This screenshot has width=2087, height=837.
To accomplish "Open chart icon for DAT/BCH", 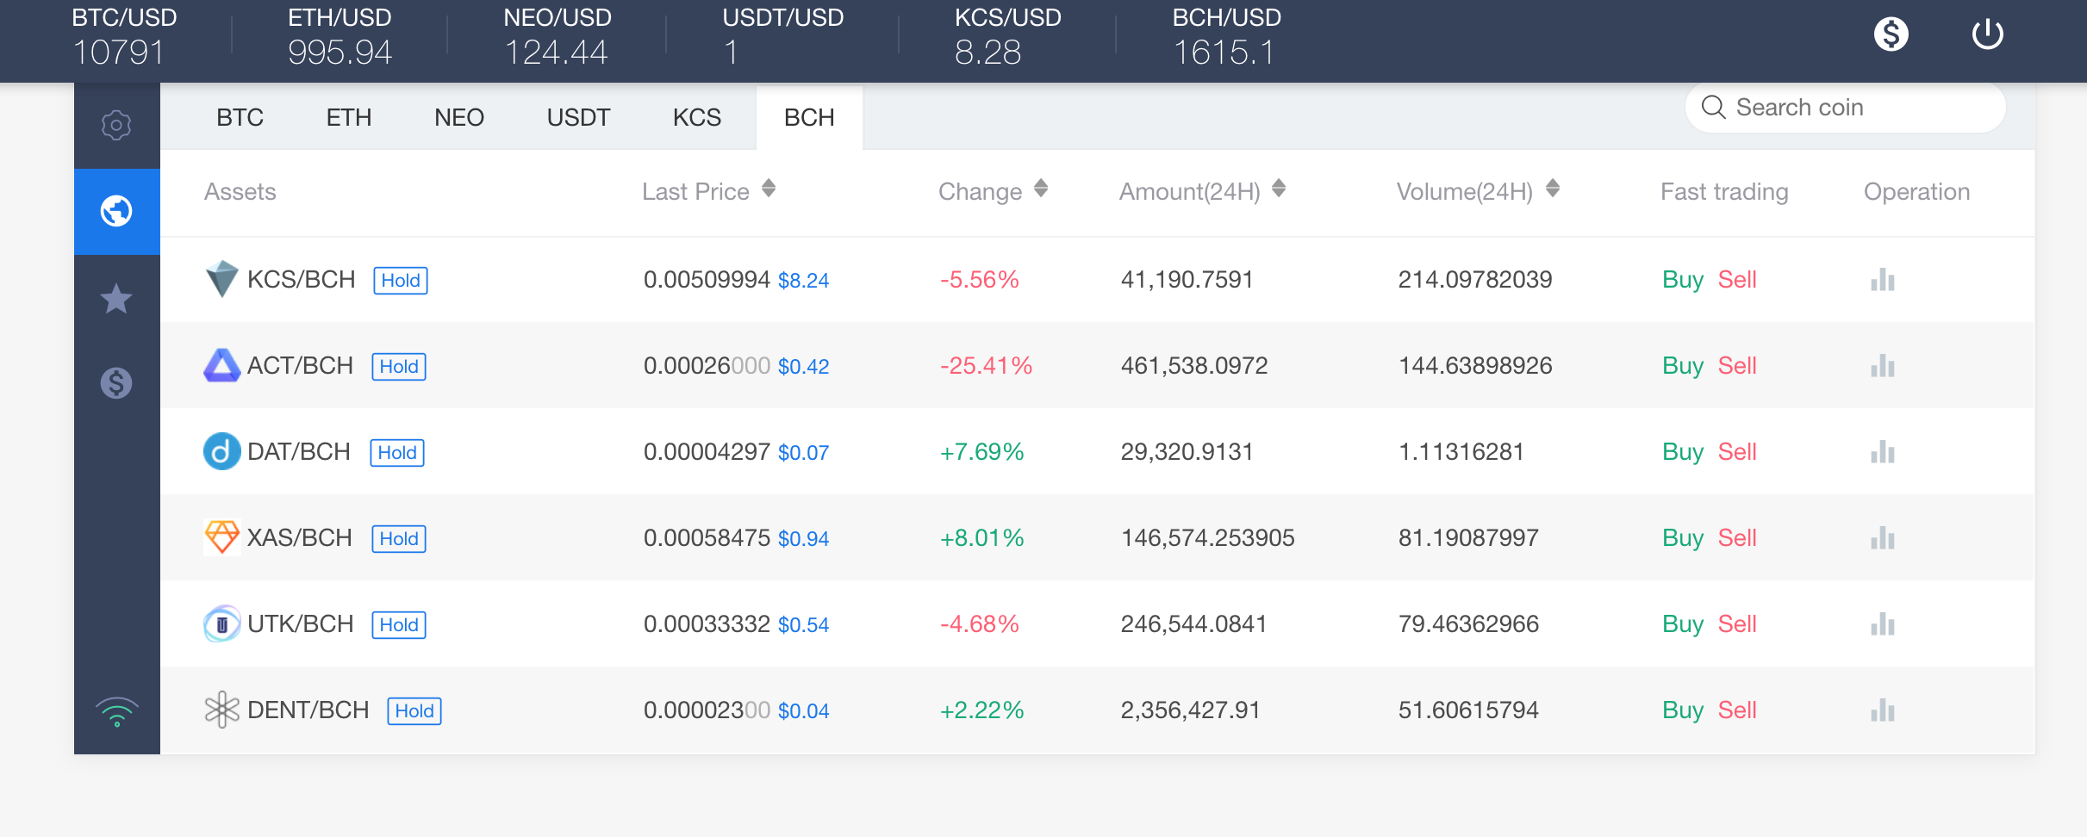I will pyautogui.click(x=1883, y=452).
